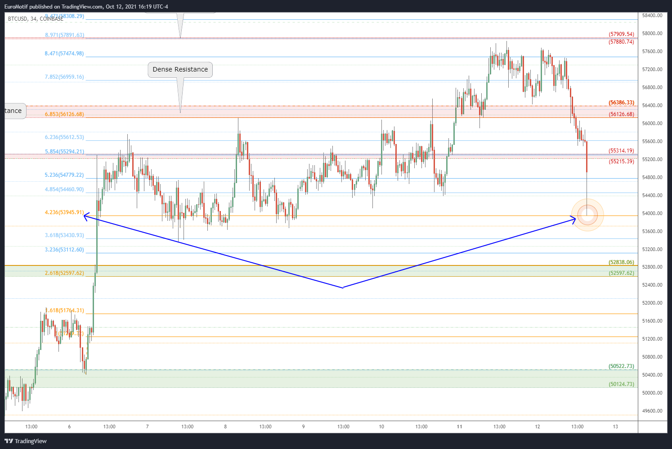Viewport: 672px width, 449px height.
Task: Click date 12 on the time axis
Action: click(x=538, y=427)
